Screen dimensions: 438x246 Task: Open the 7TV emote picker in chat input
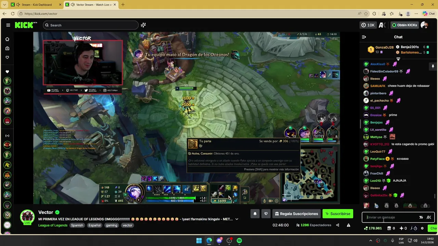click(421, 217)
